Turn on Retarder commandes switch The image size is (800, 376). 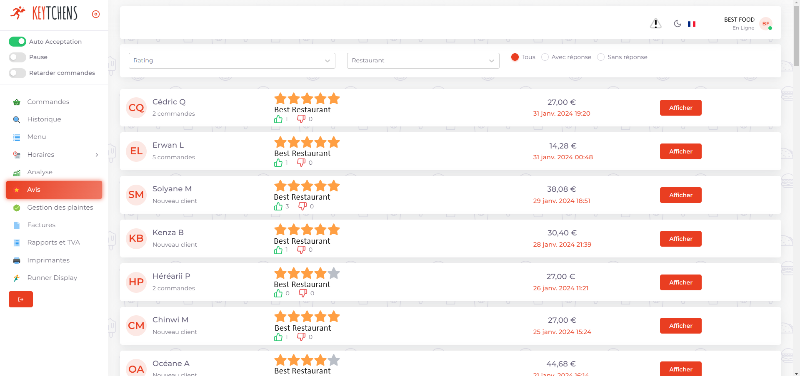(x=17, y=73)
